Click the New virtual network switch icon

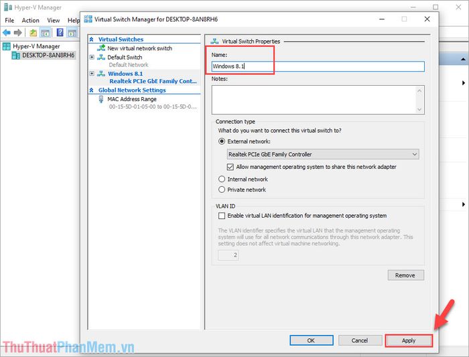(x=101, y=48)
